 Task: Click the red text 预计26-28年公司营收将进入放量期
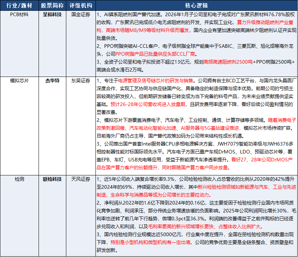pos(148,105)
